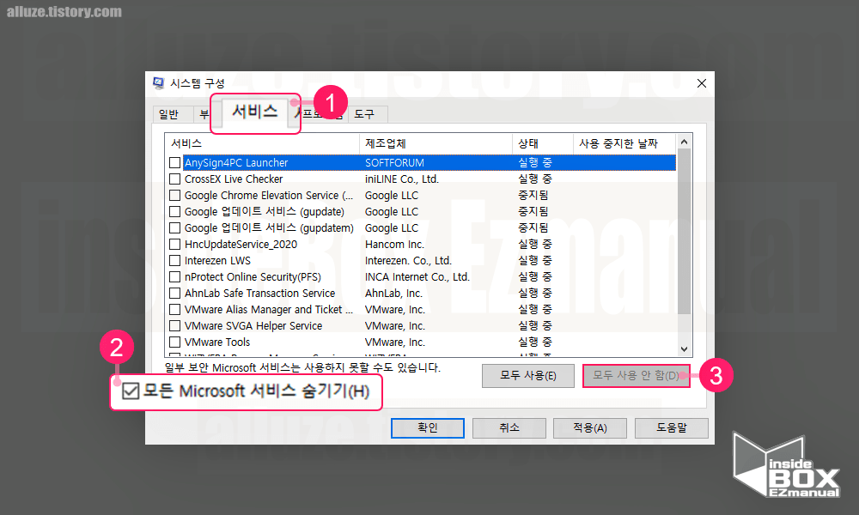Switch to the 일반 tab
The width and height of the screenshot is (859, 515).
point(168,114)
